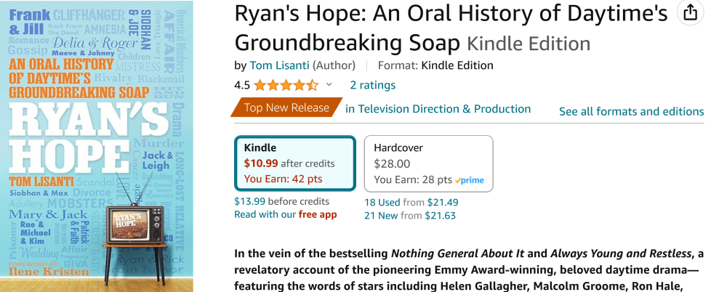Click the Prime logo in Hardcover box

click(469, 179)
